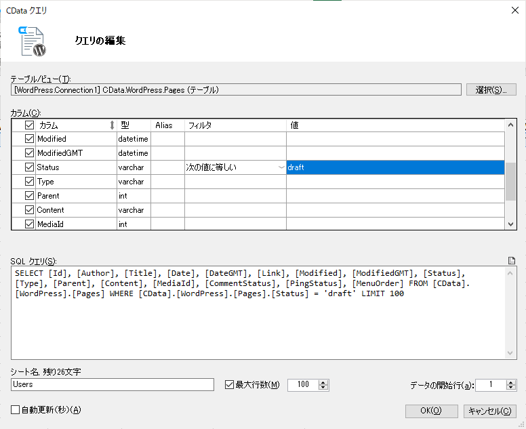Increase the max rows spinner value
Image resolution: width=526 pixels, height=429 pixels.
pos(323,382)
